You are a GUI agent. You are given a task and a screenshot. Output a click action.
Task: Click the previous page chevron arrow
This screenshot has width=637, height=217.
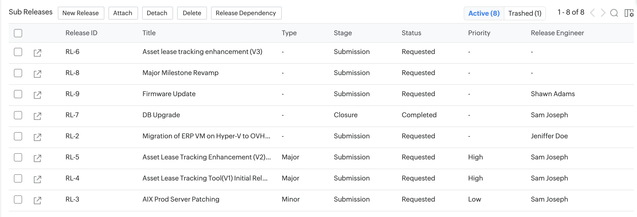pyautogui.click(x=593, y=13)
